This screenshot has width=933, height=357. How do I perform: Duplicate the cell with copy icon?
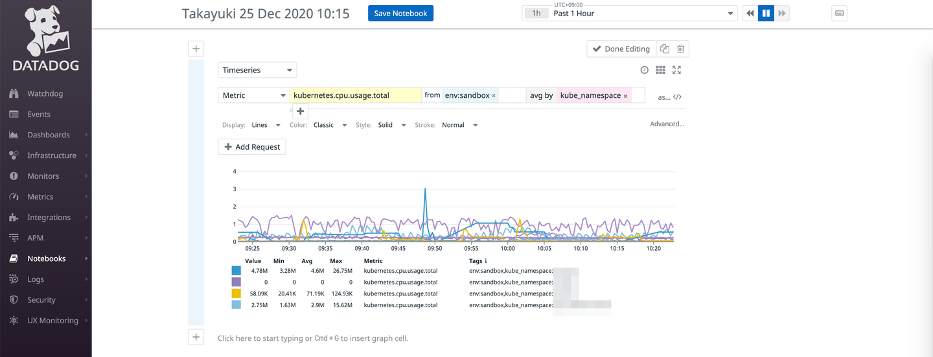click(664, 49)
